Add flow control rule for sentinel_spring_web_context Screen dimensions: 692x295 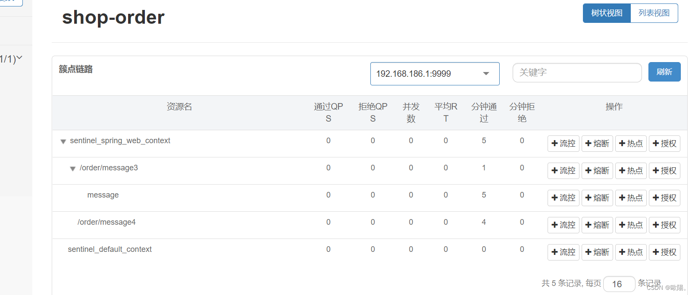(x=563, y=144)
